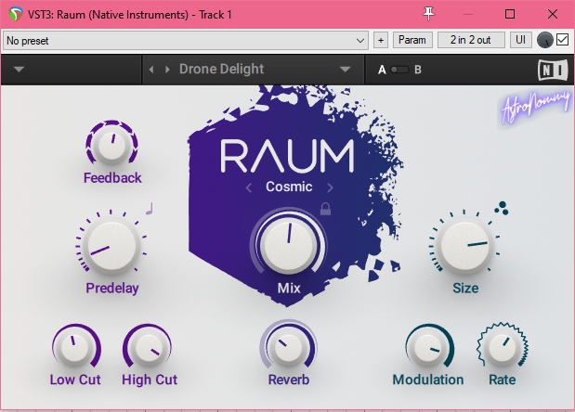Image resolution: width=575 pixels, height=412 pixels.
Task: Switch to previous reverb mode before Cosmic
Action: coord(249,187)
